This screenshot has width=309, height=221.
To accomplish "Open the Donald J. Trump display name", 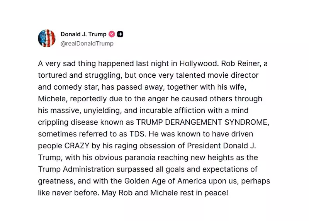I will click(x=83, y=34).
